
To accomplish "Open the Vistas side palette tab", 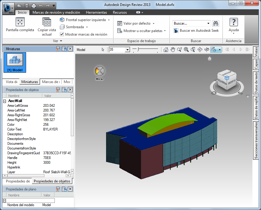I will click(x=256, y=52).
